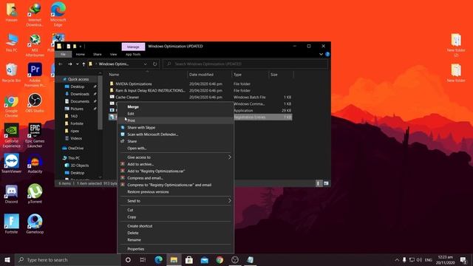The width and height of the screenshot is (473, 266).
Task: Show hidden system tray icons
Action: (397, 259)
